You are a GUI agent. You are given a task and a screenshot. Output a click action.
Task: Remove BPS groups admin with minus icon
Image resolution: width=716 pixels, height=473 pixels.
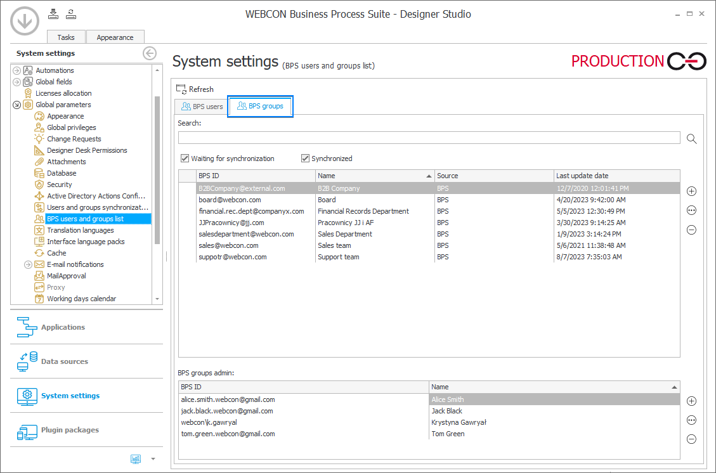pyautogui.click(x=691, y=439)
